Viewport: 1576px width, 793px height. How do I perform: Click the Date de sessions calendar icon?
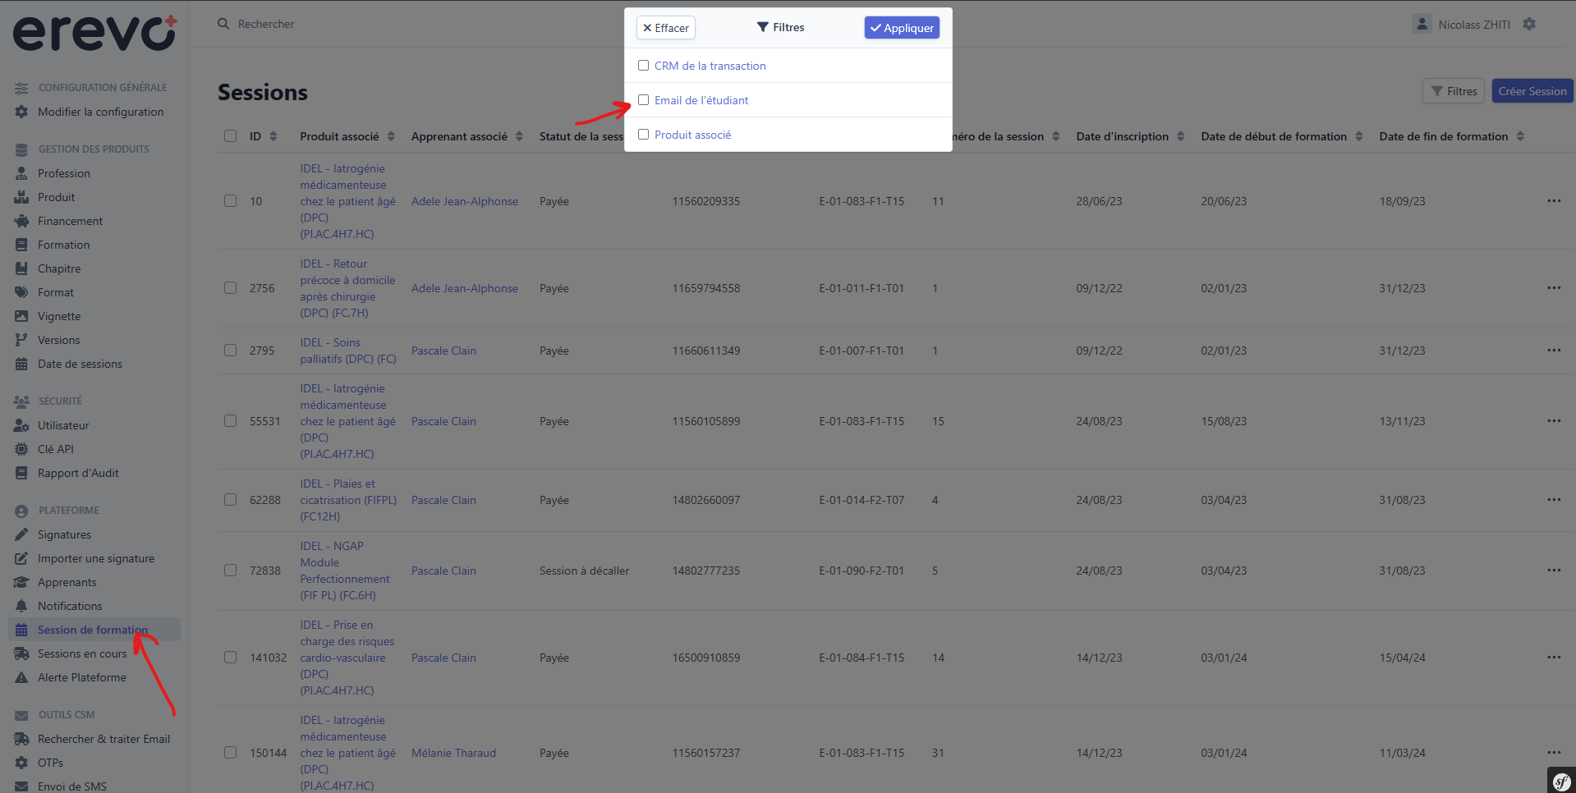point(21,364)
